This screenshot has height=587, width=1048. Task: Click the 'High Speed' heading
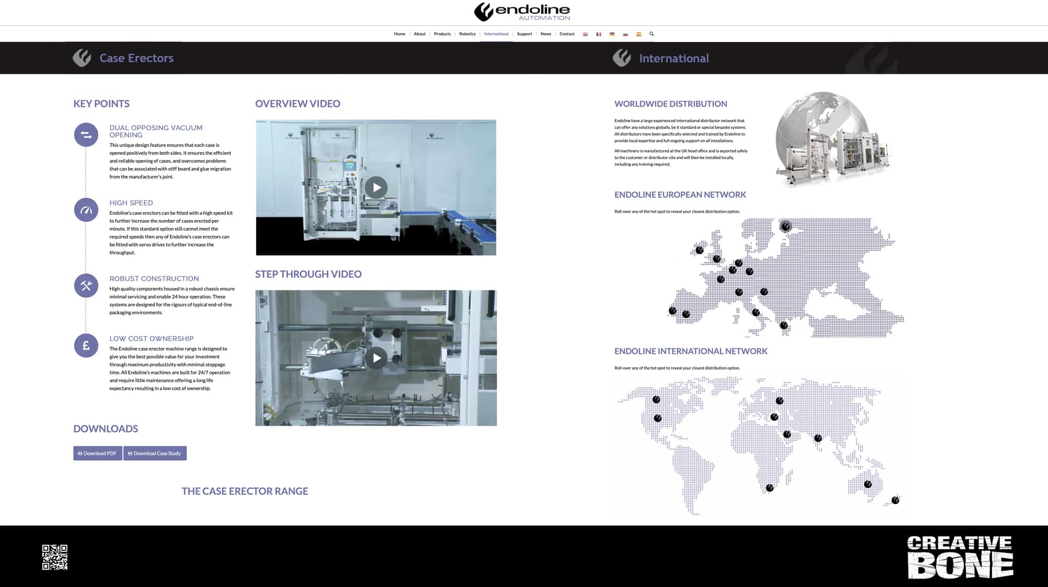131,203
